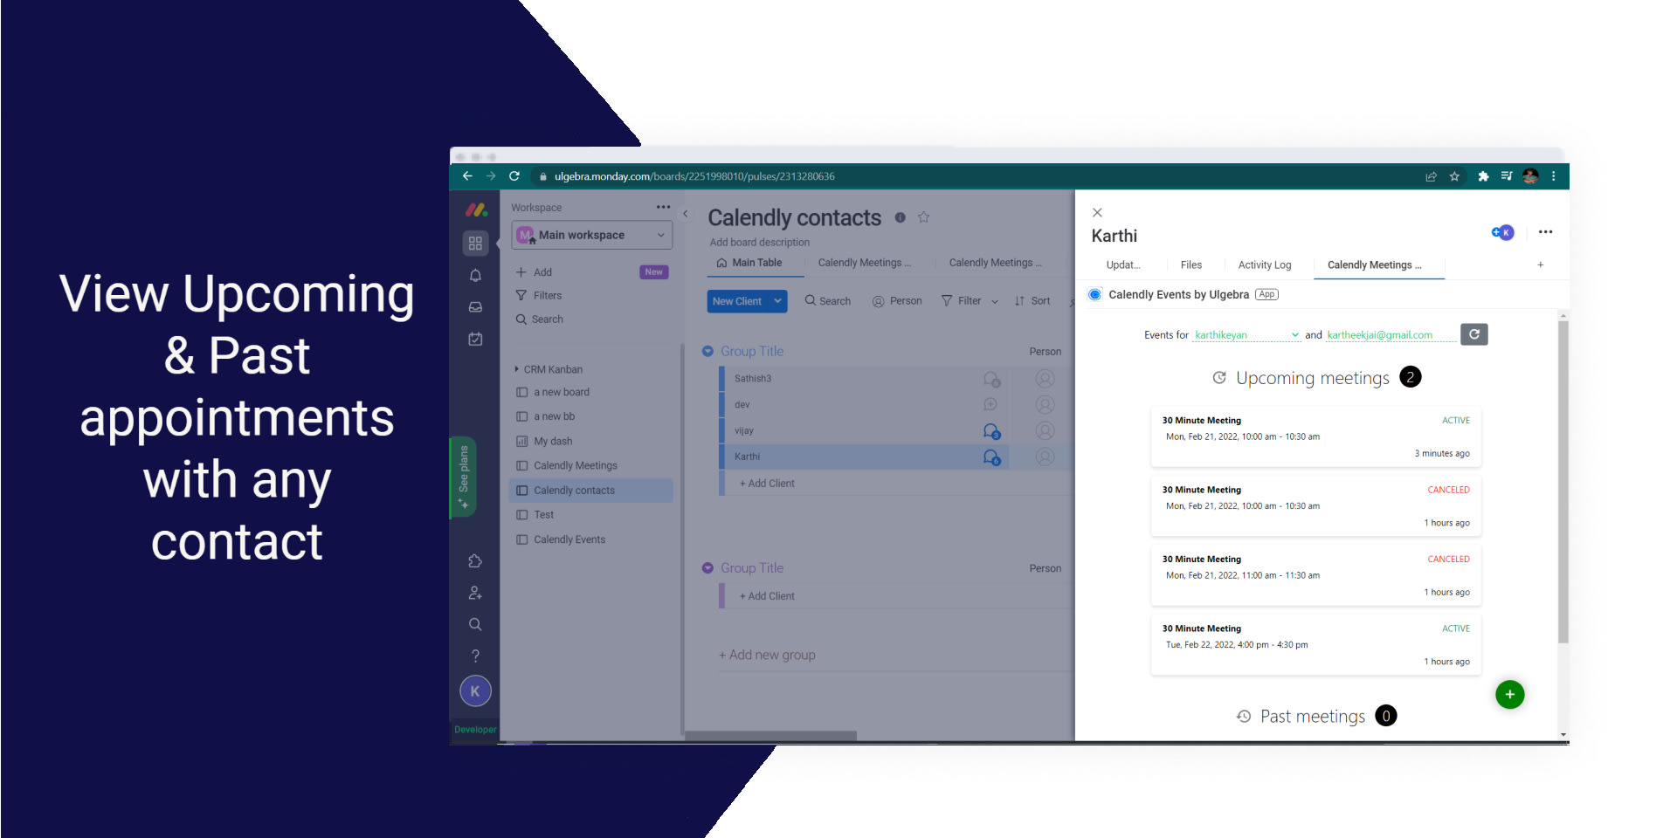This screenshot has width=1677, height=838.
Task: Favorite the Calendly contacts board star
Action: 923,217
